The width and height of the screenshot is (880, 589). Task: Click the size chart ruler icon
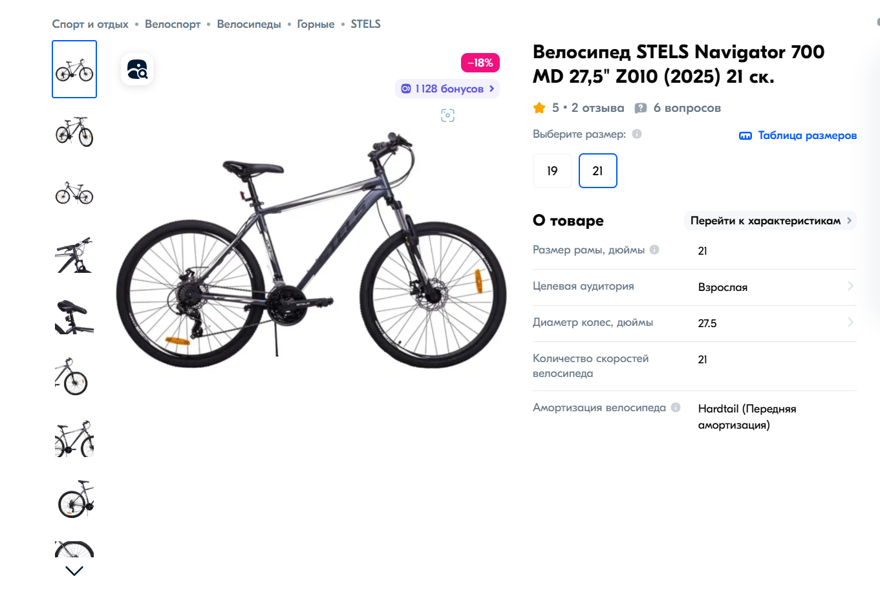(746, 136)
